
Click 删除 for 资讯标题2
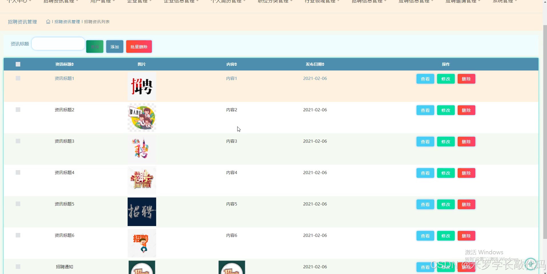click(466, 110)
